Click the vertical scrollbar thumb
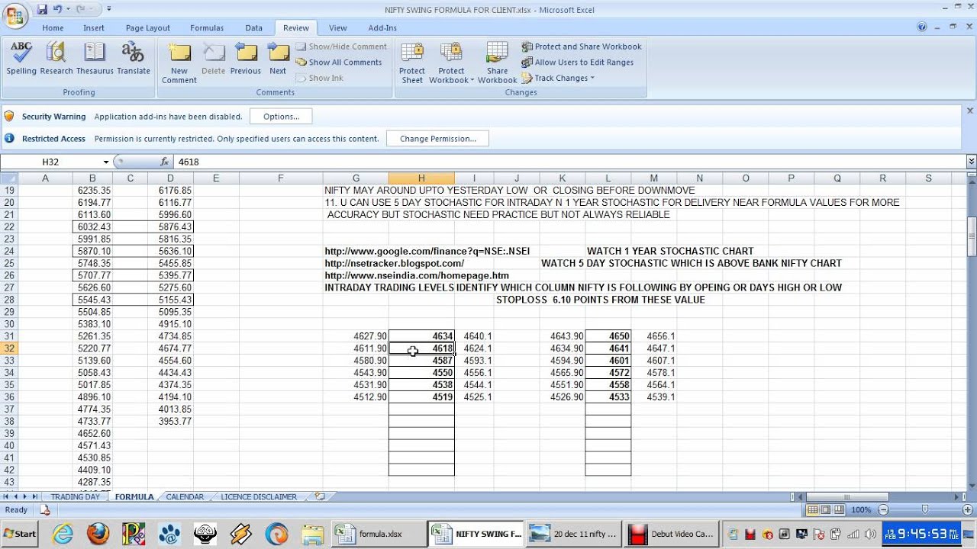 [x=971, y=237]
